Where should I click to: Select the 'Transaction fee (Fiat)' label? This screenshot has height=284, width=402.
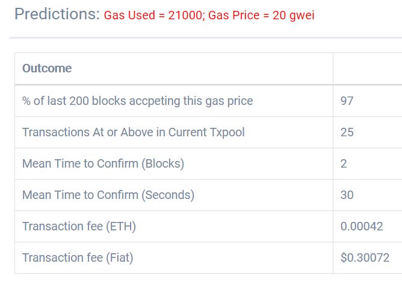tap(78, 257)
